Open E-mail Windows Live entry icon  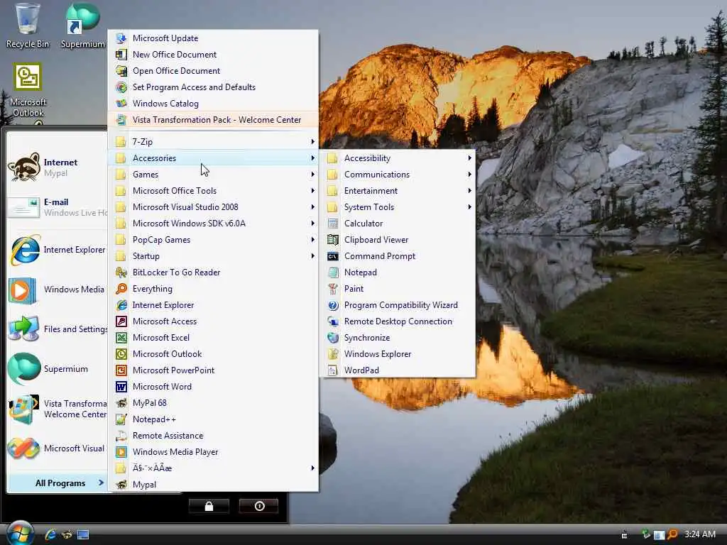[x=23, y=207]
